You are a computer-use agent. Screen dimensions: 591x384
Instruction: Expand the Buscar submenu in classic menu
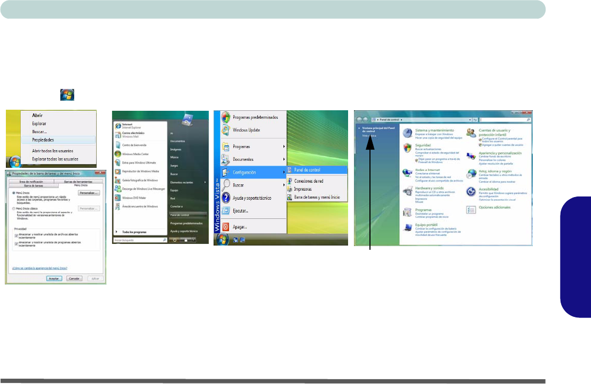253,185
